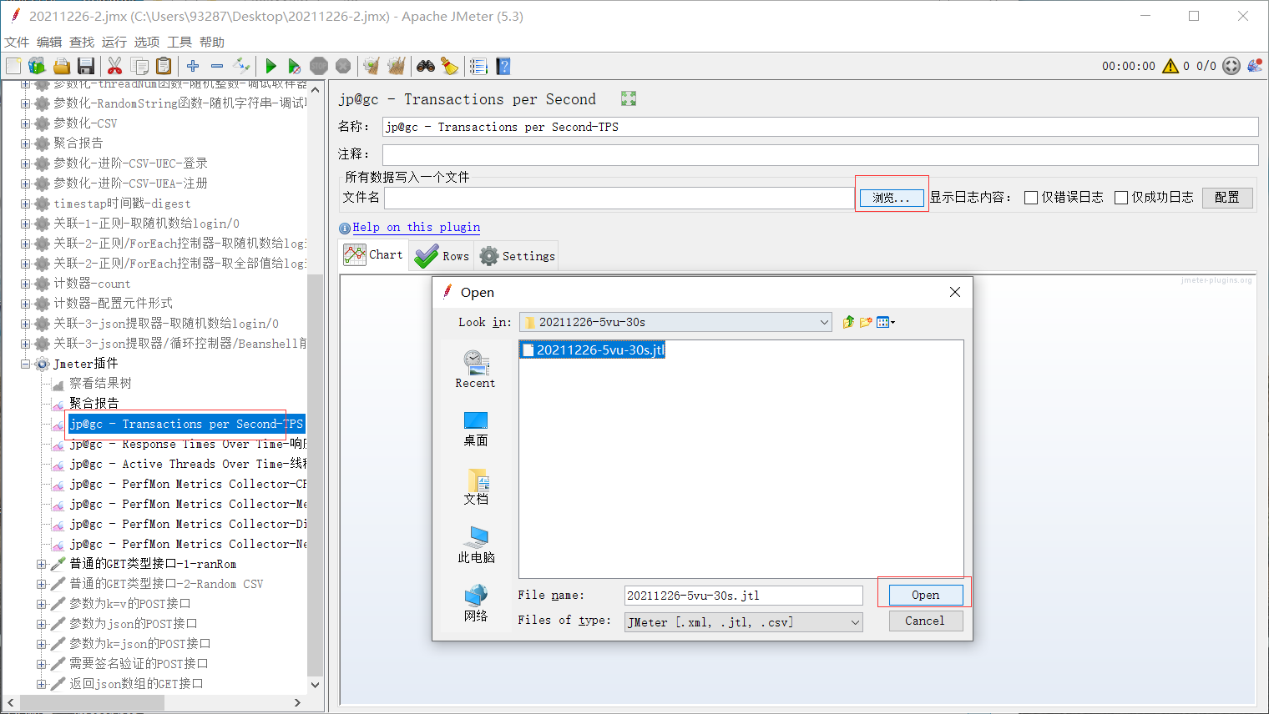Expand the 参数化-CSV tree node
This screenshot has height=714, width=1269.
point(25,123)
